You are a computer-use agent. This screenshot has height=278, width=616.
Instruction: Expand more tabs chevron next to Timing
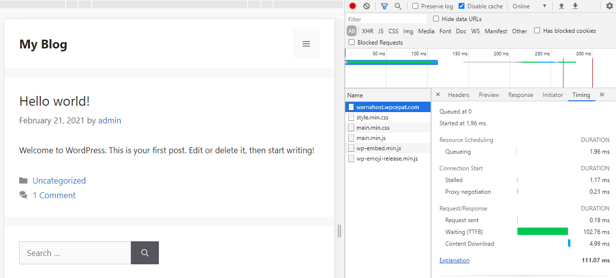point(602,94)
